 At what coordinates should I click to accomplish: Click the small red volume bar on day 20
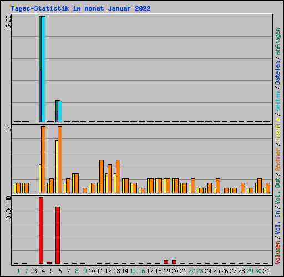tap(174, 262)
